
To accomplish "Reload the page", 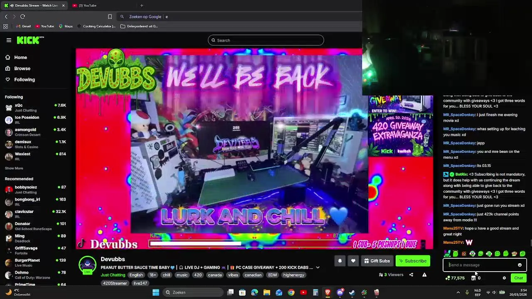I will tap(22, 17).
